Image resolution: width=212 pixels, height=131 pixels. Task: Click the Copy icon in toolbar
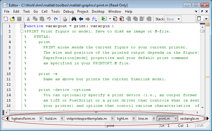click(35, 19)
